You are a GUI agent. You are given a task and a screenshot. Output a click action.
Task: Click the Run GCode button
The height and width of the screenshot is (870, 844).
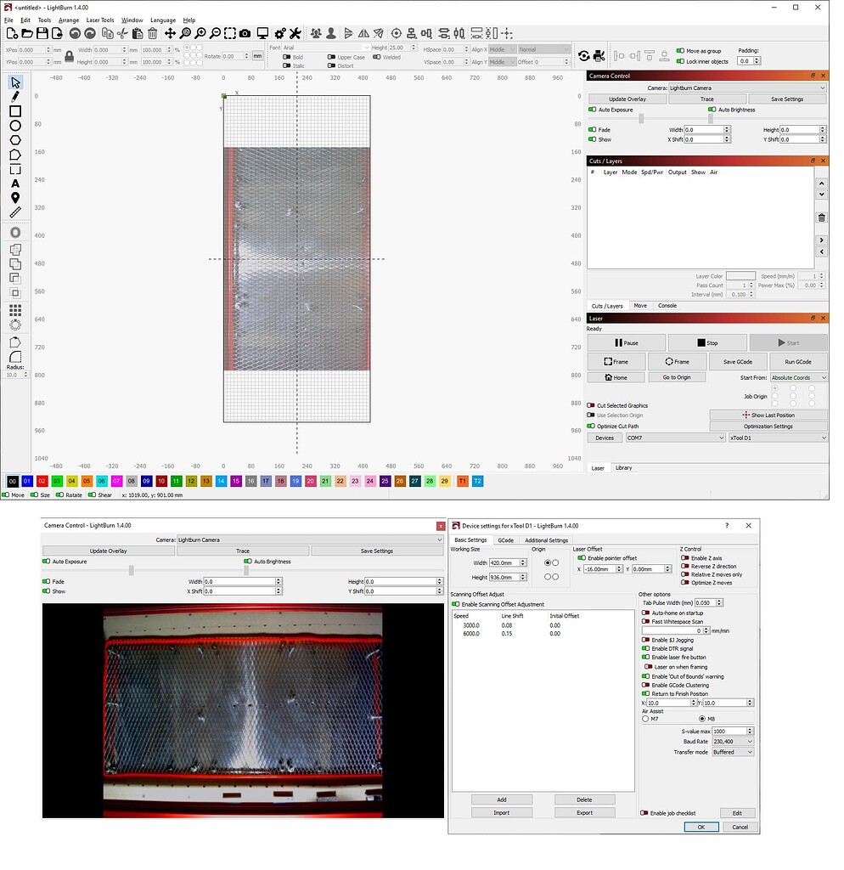click(796, 361)
